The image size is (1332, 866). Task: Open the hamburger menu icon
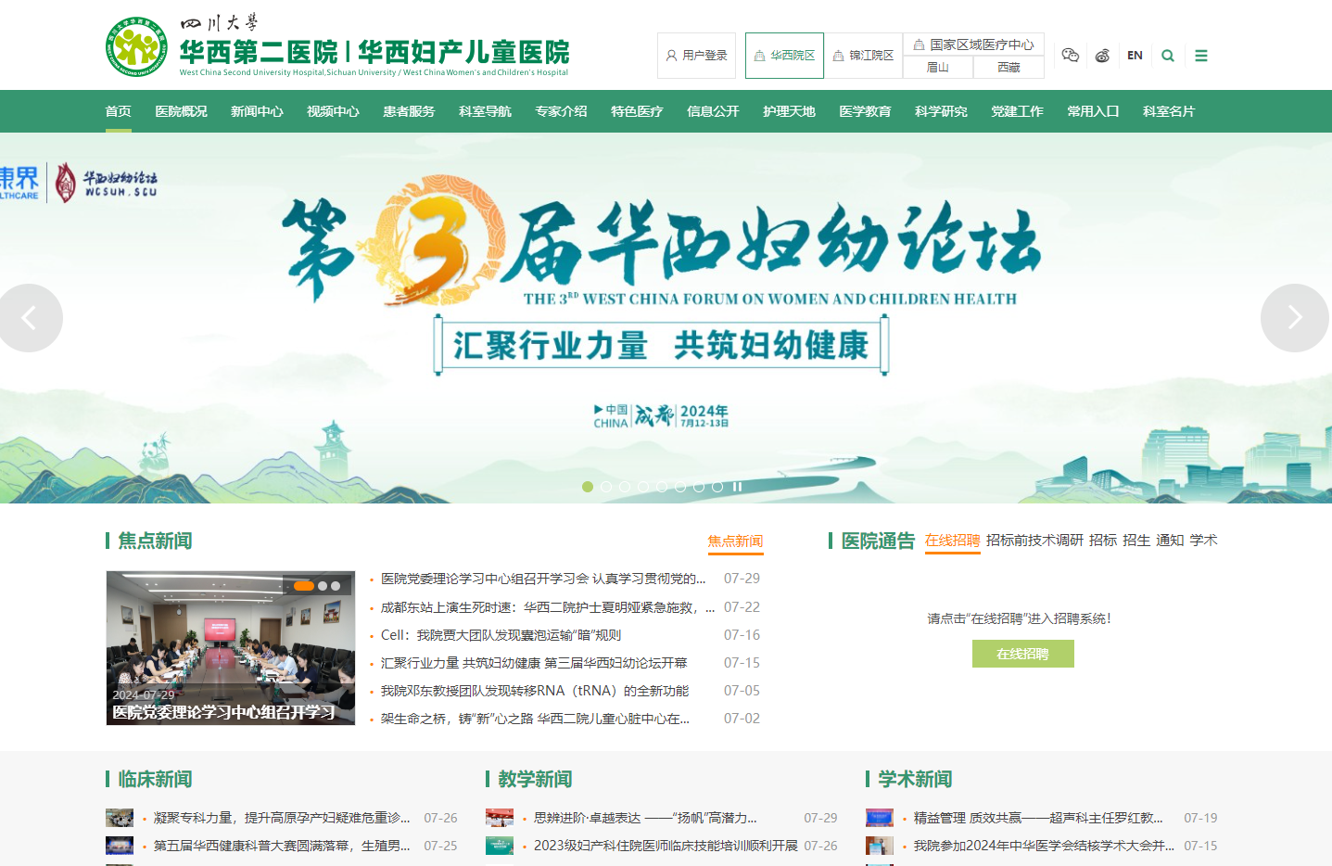(1201, 56)
